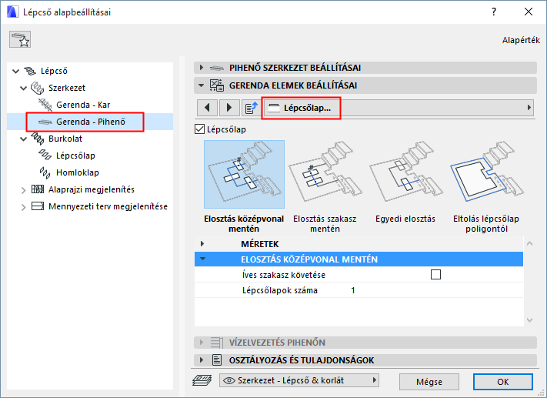547x398 pixels.
Task: Expand the MÉRETEK section
Action: pos(202,244)
